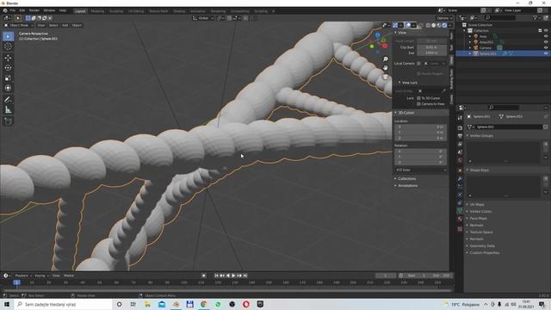Viewport: 551px width, 310px height.
Task: Jump to the timeline start frame button
Action: coord(216,276)
